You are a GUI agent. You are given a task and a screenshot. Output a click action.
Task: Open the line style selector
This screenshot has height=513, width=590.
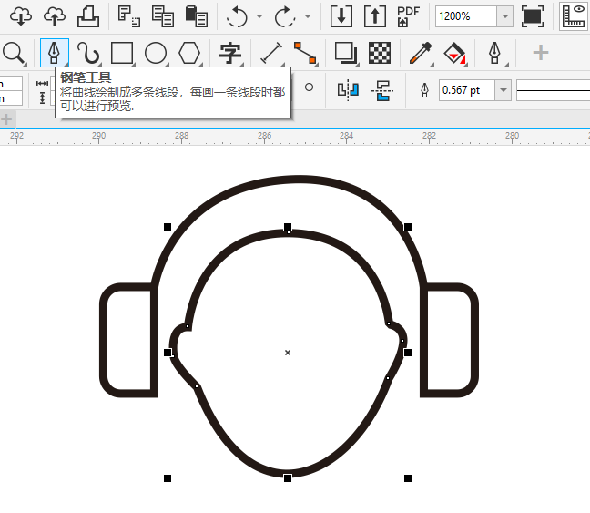554,90
